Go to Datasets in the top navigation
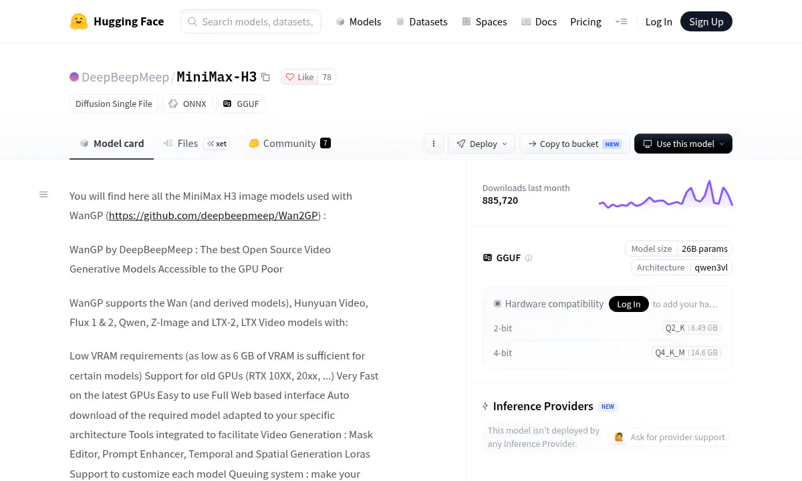Viewport: 802px width, 481px height. point(422,21)
